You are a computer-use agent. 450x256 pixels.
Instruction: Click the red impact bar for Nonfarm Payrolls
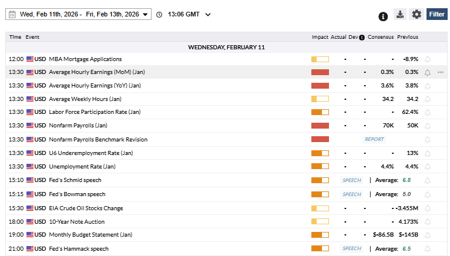pyautogui.click(x=320, y=126)
